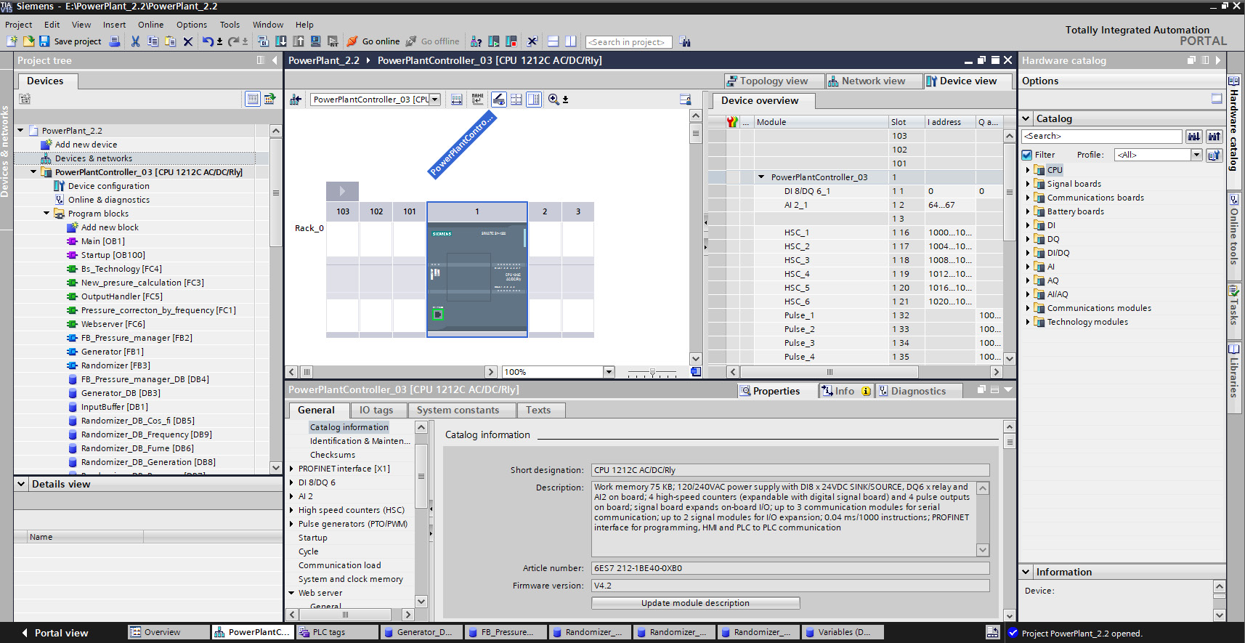1245x643 pixels.
Task: Expand High speed counters (HSC) node
Action: tap(292, 510)
